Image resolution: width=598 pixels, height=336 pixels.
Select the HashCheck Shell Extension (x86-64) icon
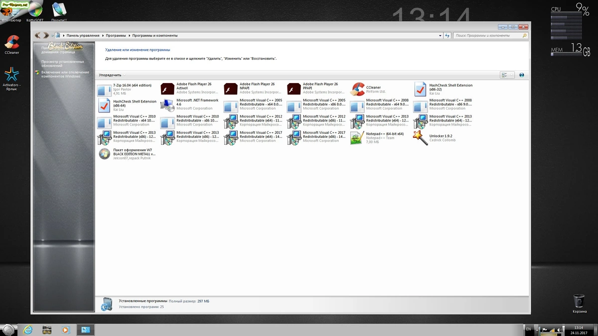(x=104, y=106)
